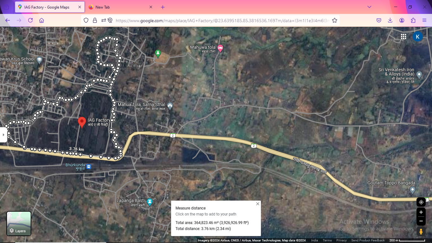This screenshot has height=243, width=432.
Task: Bookmark this page with the star icon
Action: pos(335,20)
